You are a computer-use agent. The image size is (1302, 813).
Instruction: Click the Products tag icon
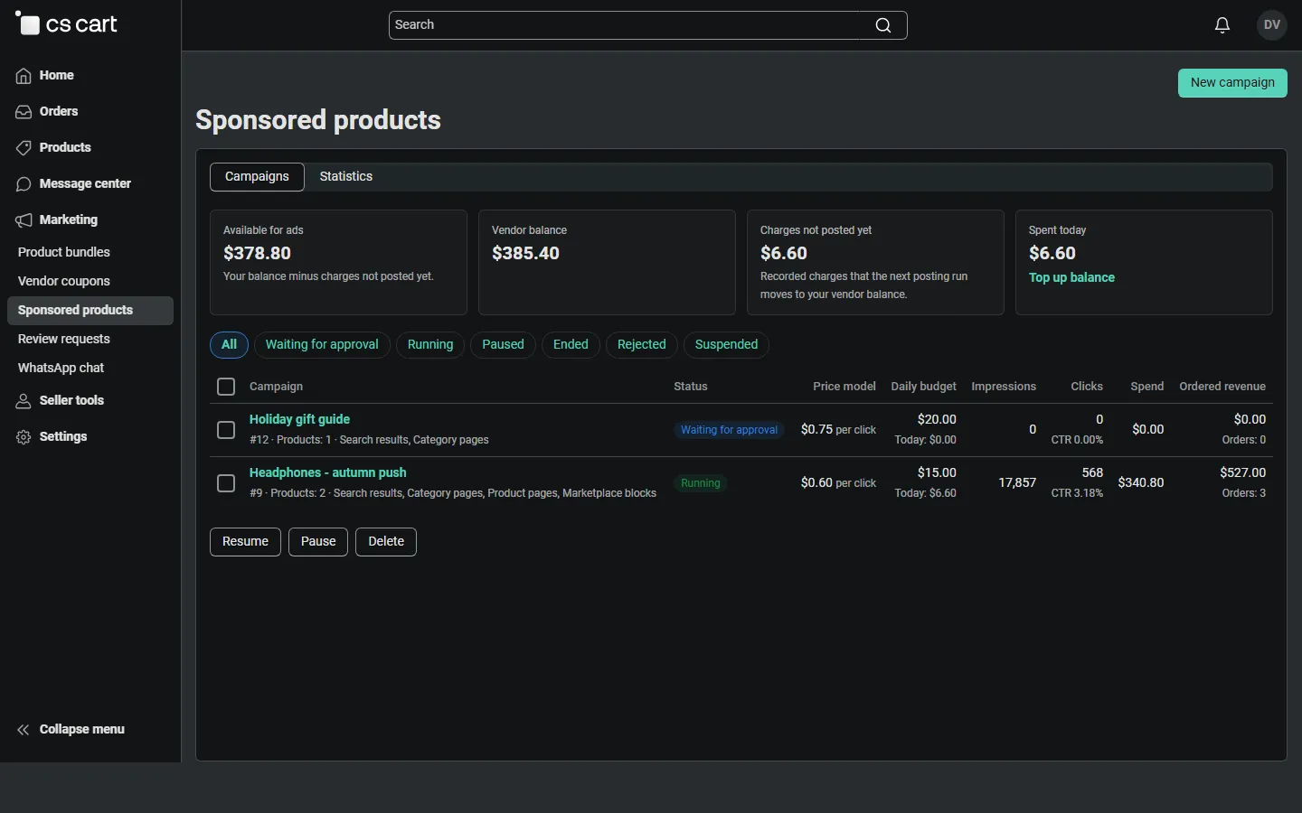24,148
